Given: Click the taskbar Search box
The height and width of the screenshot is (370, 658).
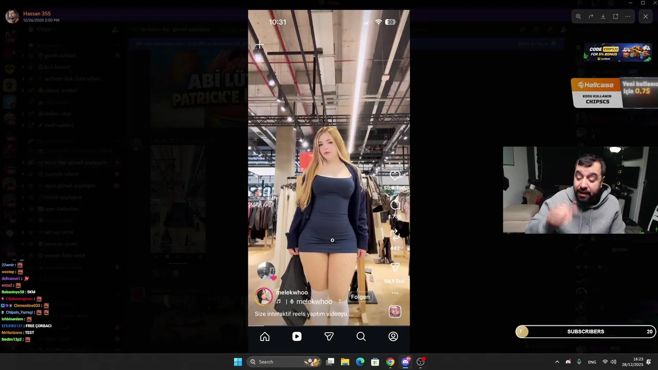Looking at the screenshot, I should coord(285,362).
